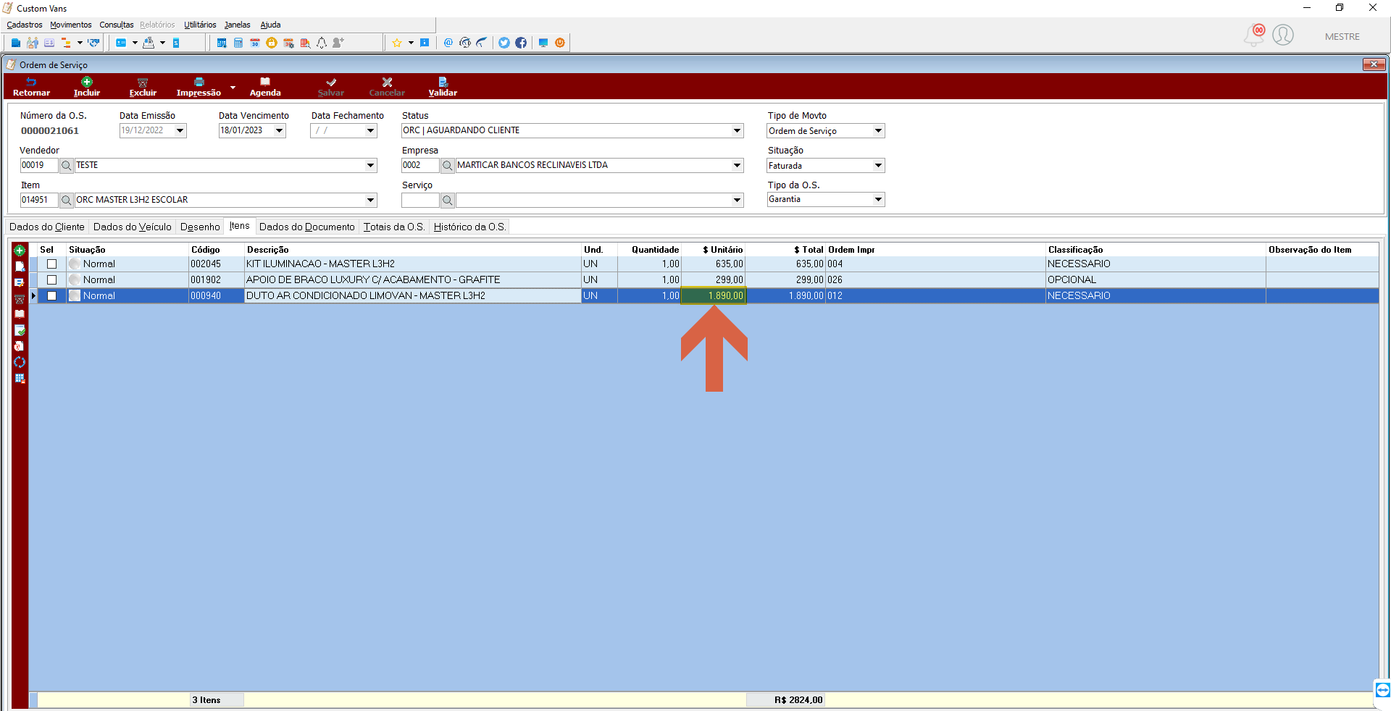Click the Agenda button
This screenshot has width=1391, height=711.
265,87
